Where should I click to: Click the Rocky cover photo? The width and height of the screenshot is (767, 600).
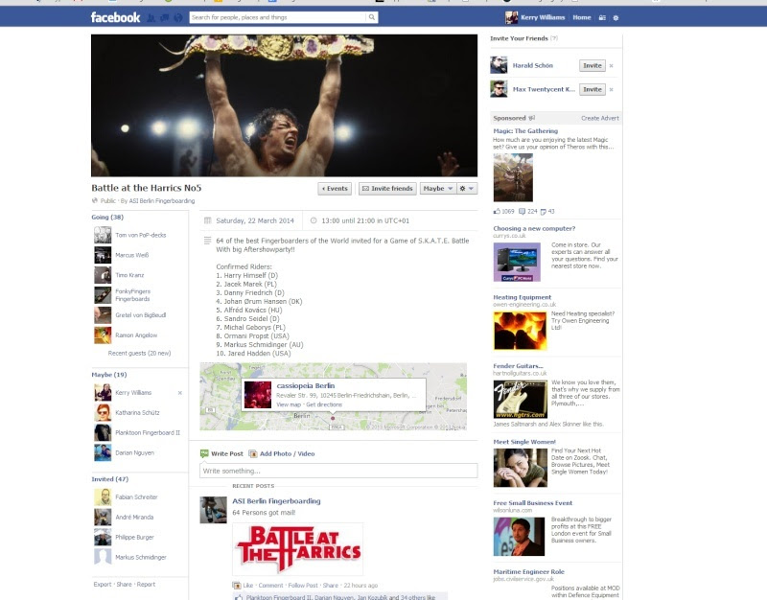[284, 105]
